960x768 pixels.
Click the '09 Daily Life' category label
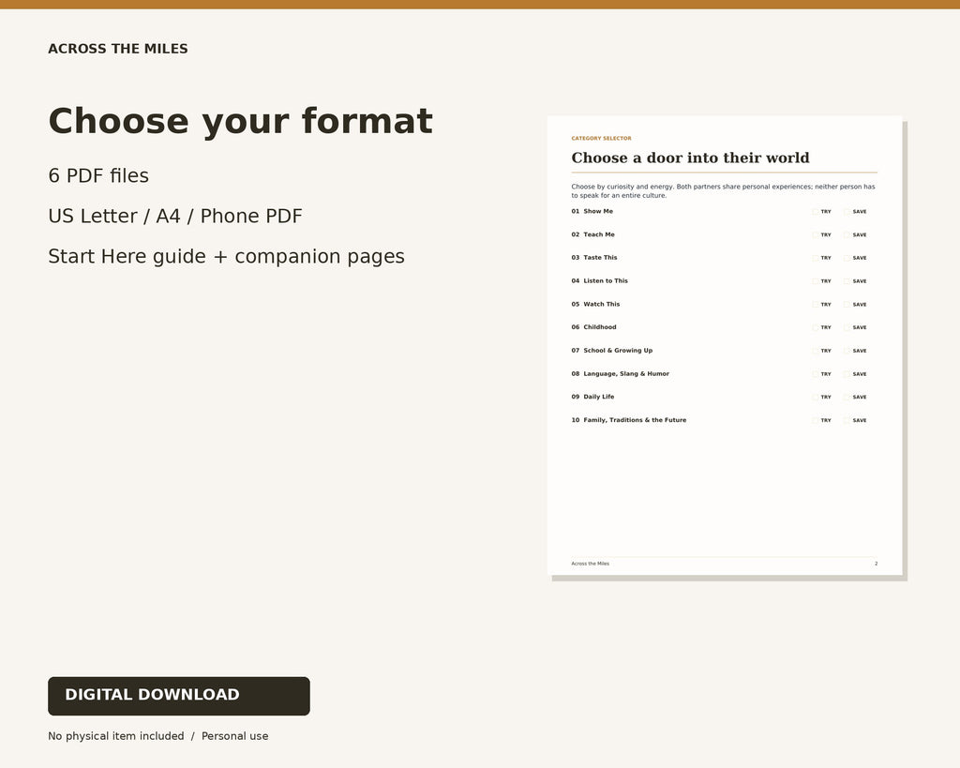[x=592, y=398]
